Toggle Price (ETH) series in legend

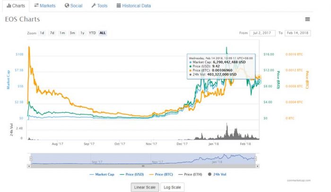click(190, 175)
